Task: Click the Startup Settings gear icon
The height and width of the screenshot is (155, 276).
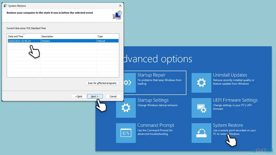Action: point(126,108)
